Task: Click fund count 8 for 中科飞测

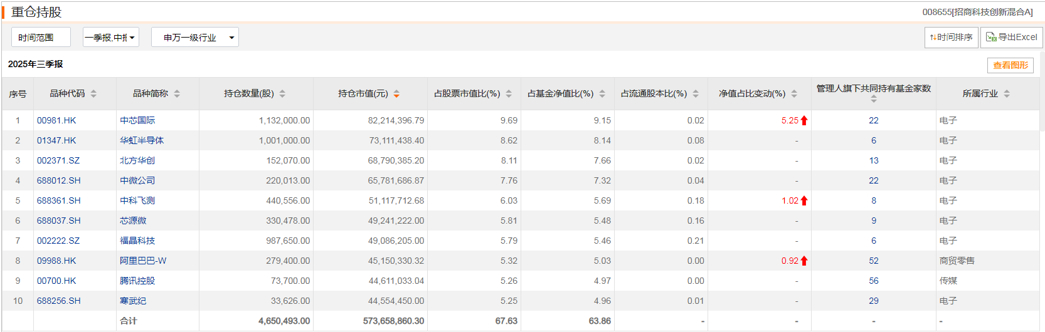Action: [874, 201]
